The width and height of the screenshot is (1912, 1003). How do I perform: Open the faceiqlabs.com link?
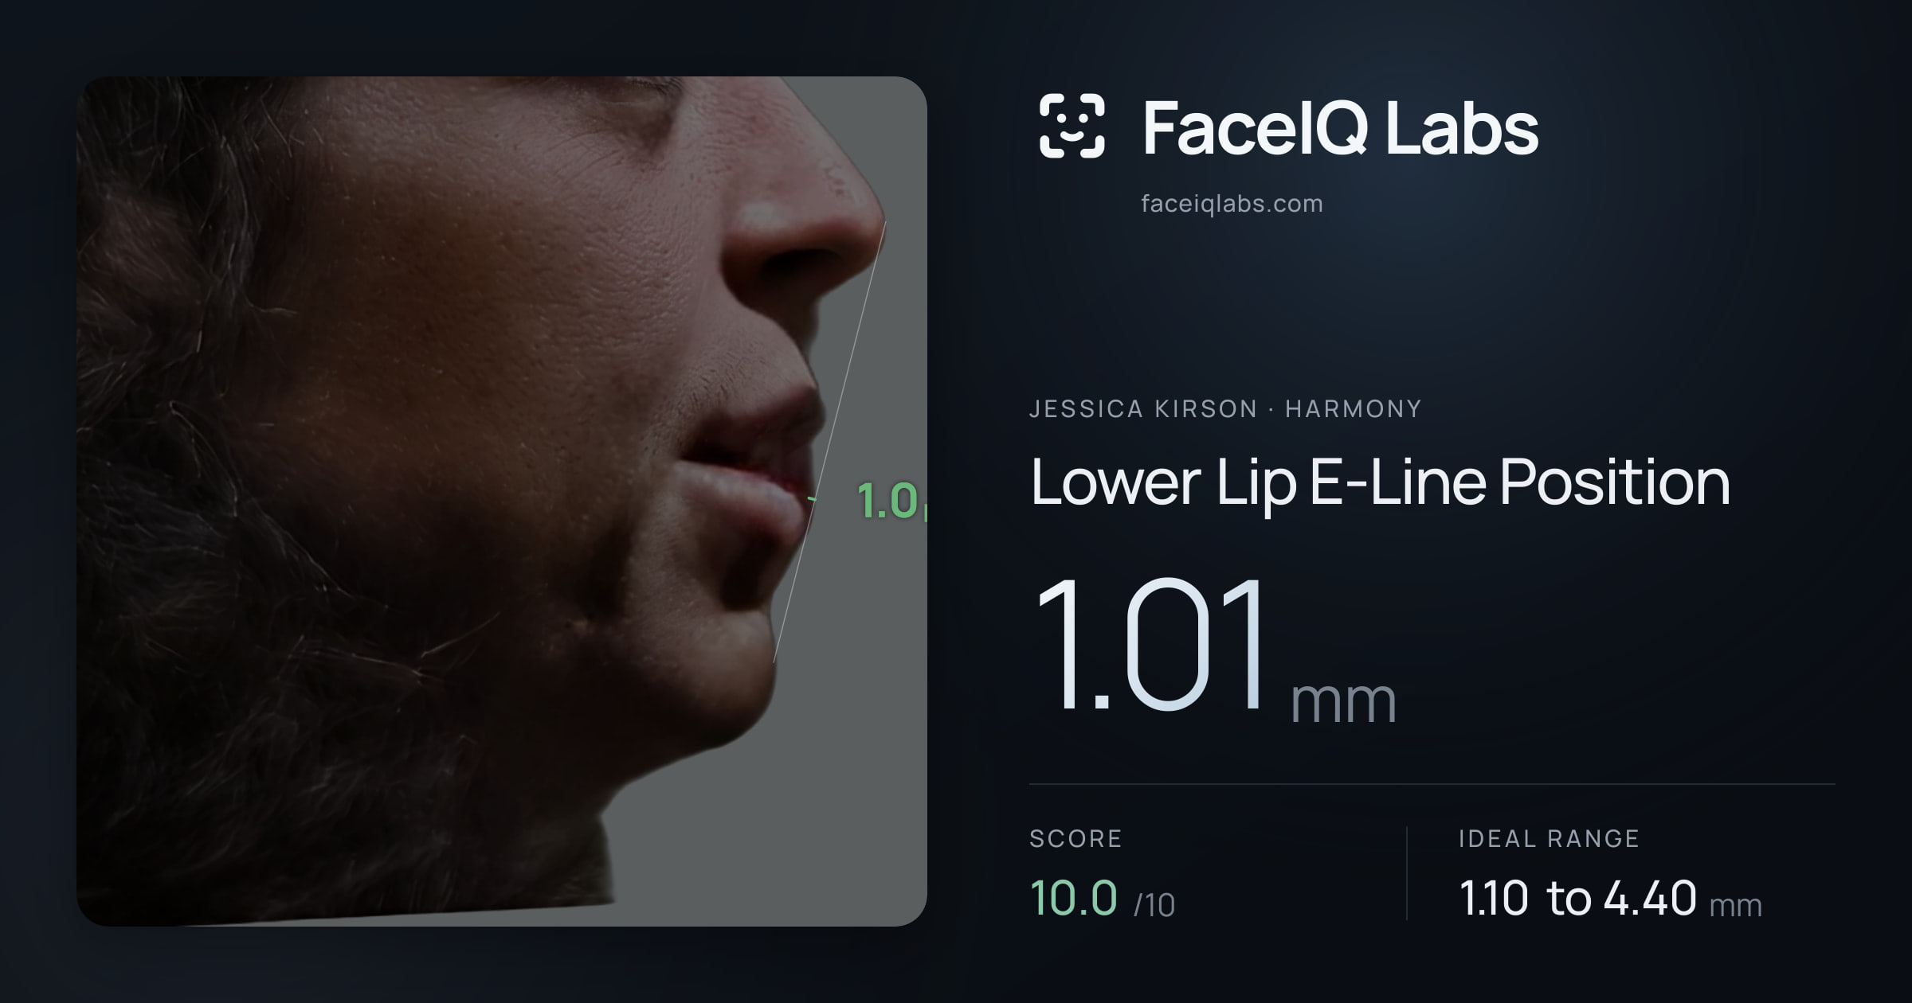tap(1232, 204)
